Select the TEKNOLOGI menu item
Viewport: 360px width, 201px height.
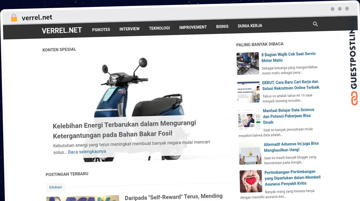159,28
